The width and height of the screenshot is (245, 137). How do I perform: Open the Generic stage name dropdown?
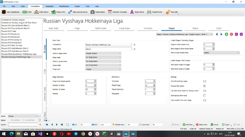coord(103,53)
